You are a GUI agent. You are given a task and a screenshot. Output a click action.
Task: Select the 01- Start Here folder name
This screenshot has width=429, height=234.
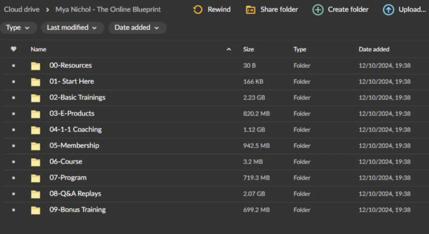[x=72, y=82]
